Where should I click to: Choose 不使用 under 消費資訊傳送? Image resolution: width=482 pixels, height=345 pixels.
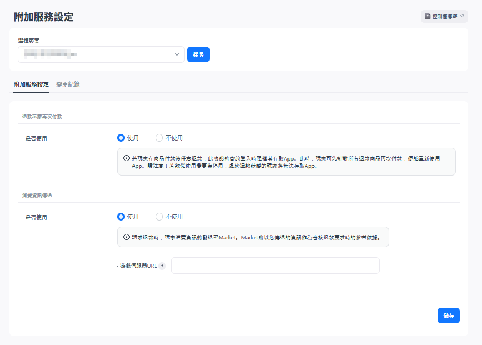pyautogui.click(x=160, y=217)
